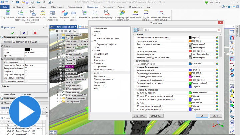Click the play button overlay

tap(25, 111)
